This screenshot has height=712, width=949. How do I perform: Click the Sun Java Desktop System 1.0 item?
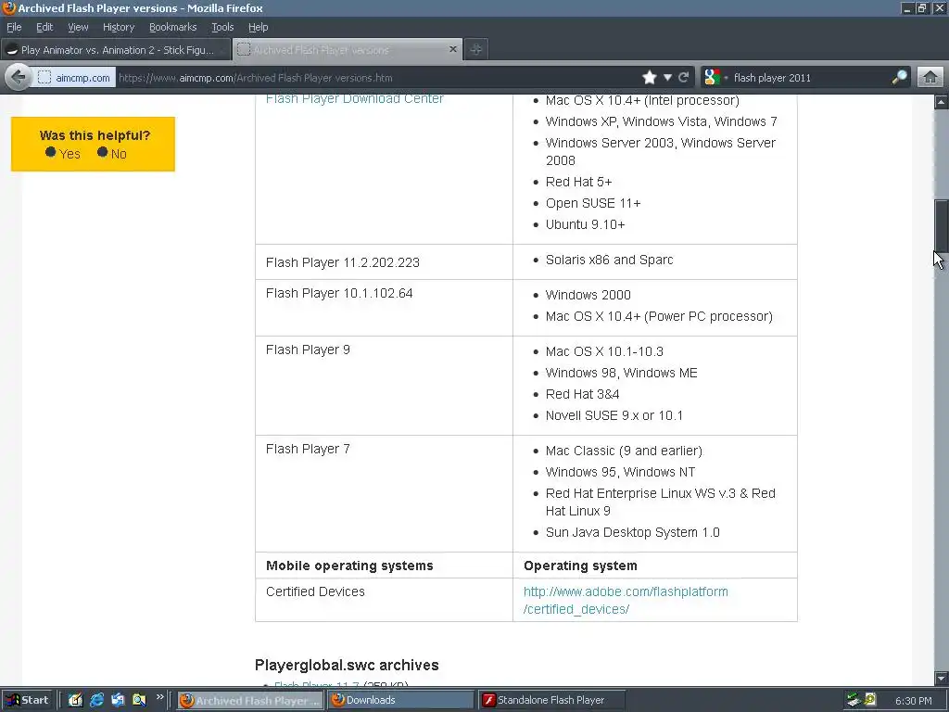(x=632, y=532)
